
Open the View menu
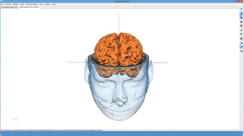(x=41, y=4)
